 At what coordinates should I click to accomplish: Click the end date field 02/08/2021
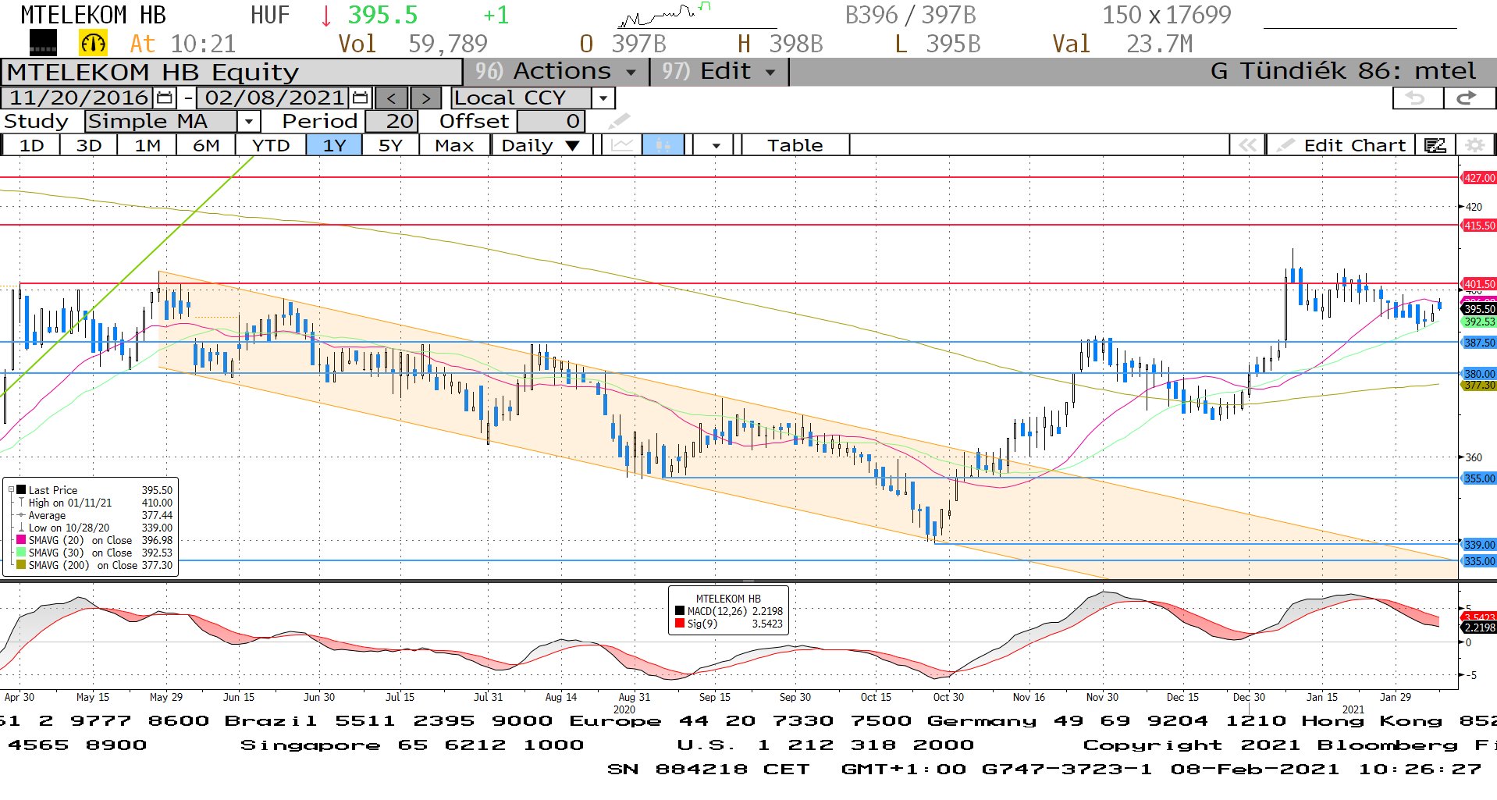[275, 98]
